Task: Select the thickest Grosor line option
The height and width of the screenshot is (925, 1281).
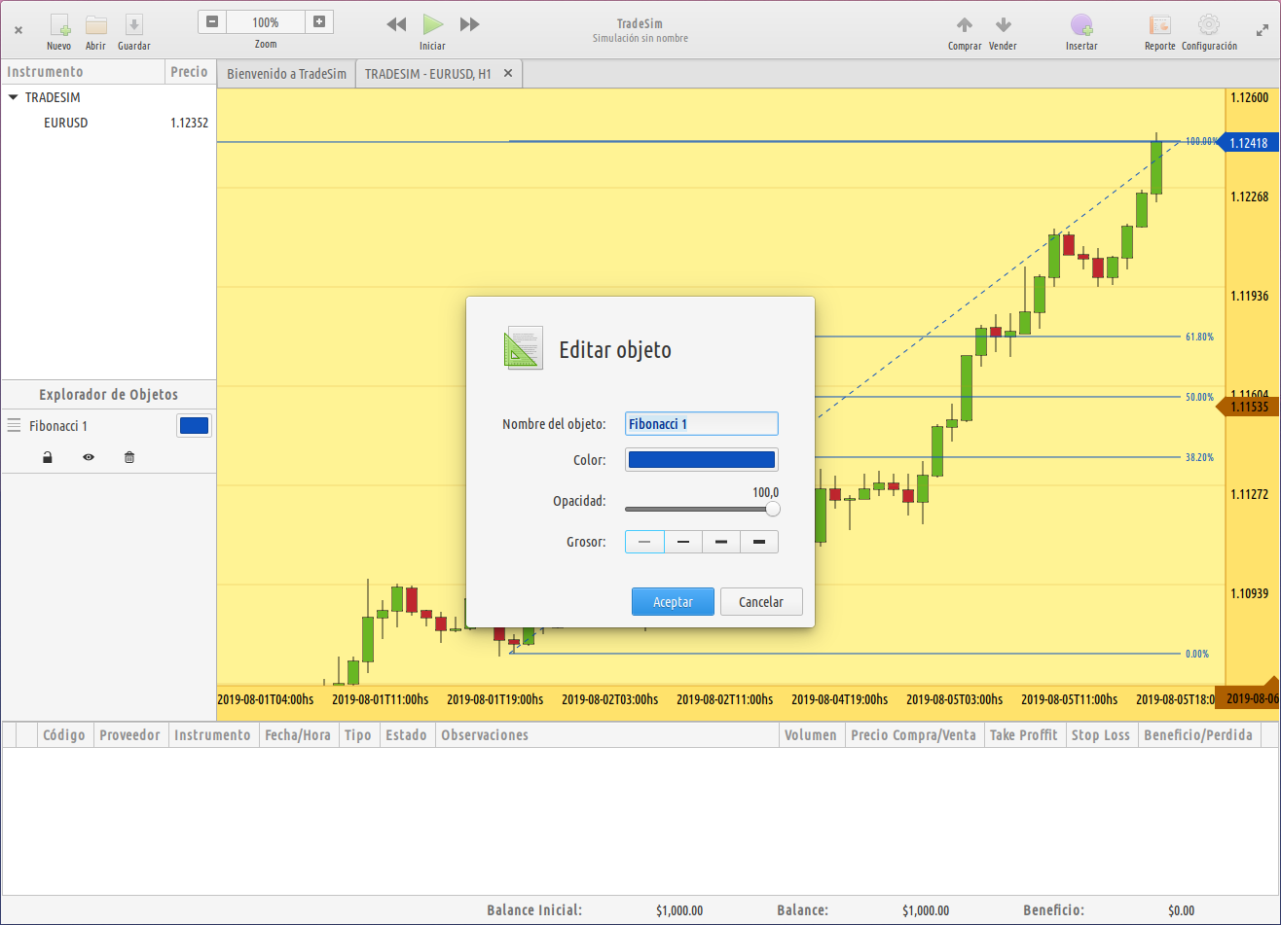Action: tap(759, 542)
